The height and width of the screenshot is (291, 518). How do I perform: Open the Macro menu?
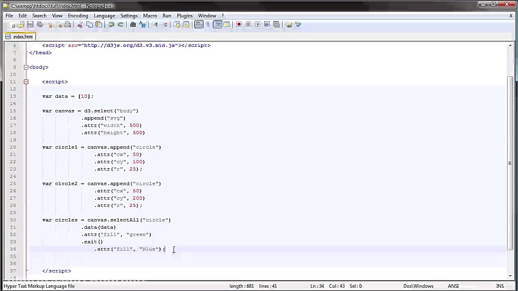pyautogui.click(x=150, y=15)
